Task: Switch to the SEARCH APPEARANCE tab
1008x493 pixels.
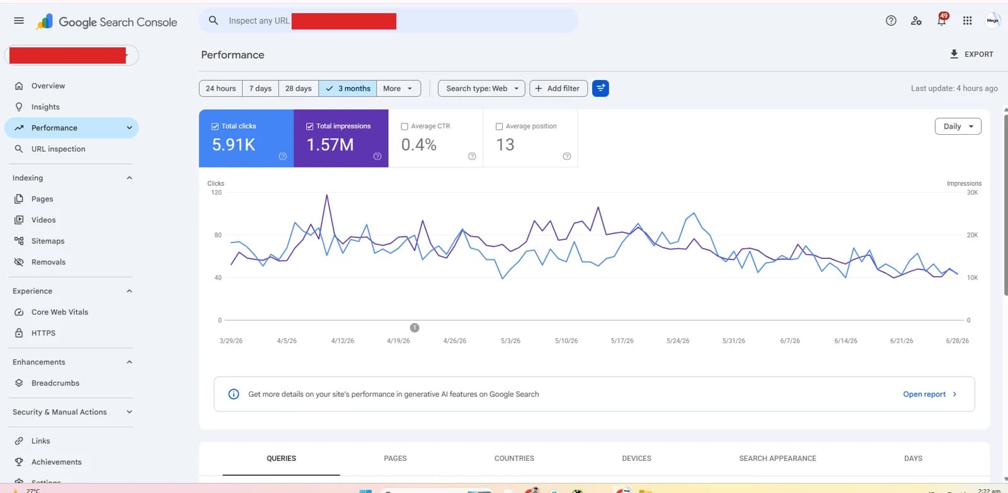Action: tap(777, 459)
